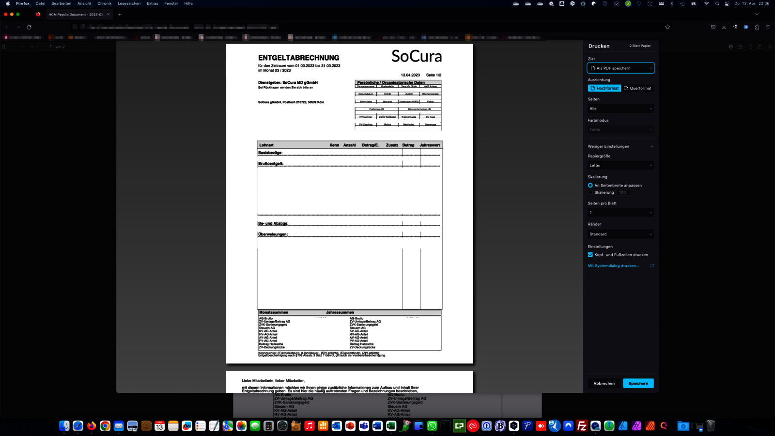Open the Firefox hamburger application menu
This screenshot has width=775, height=436.
click(x=768, y=27)
